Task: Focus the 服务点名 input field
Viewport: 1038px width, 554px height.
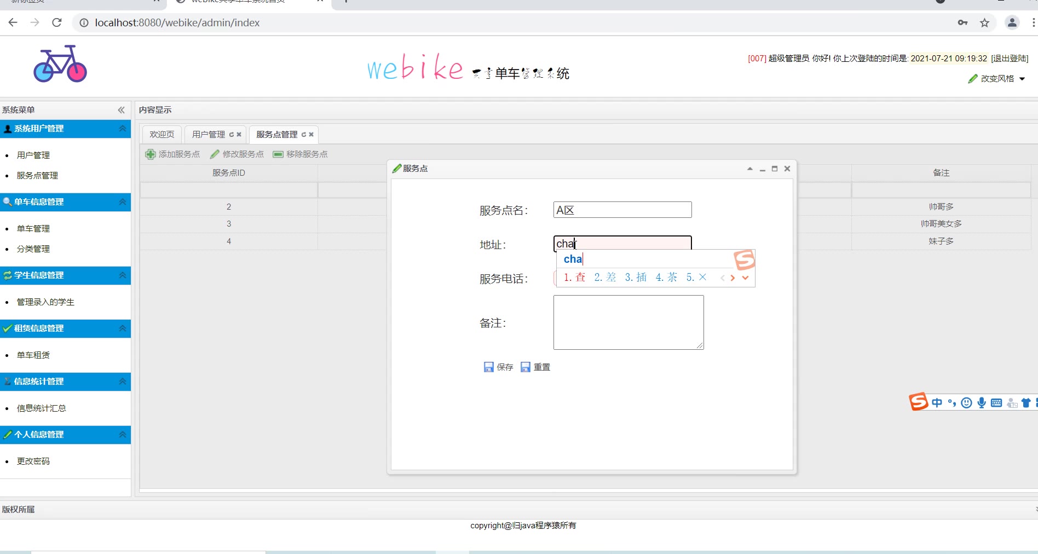Action: coord(622,210)
